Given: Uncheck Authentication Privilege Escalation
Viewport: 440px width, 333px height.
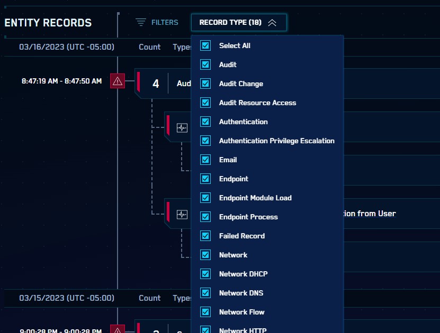Looking at the screenshot, I should click(x=205, y=141).
